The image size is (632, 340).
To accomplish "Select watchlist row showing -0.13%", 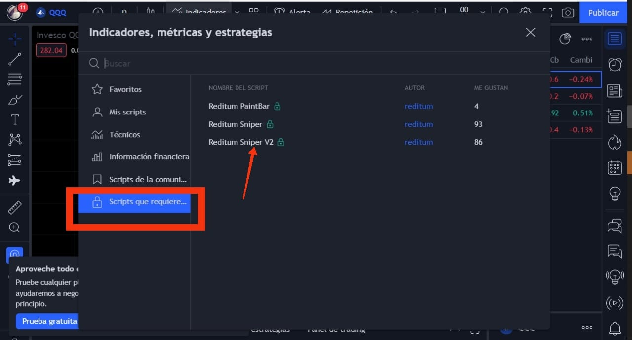I will (x=575, y=130).
